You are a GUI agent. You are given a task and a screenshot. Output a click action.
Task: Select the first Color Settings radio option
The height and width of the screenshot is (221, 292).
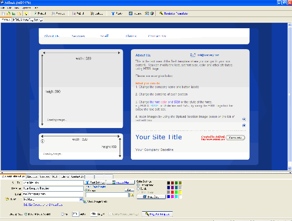click(138, 185)
